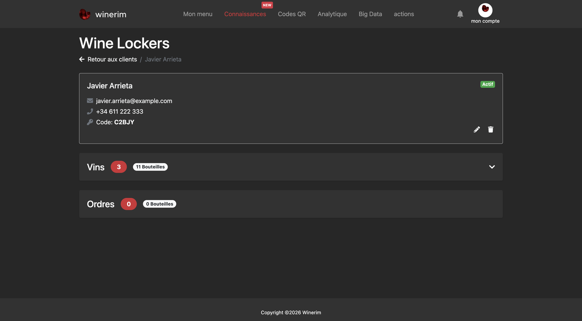Click the back arrow icon
This screenshot has width=582, height=321.
pyautogui.click(x=82, y=59)
